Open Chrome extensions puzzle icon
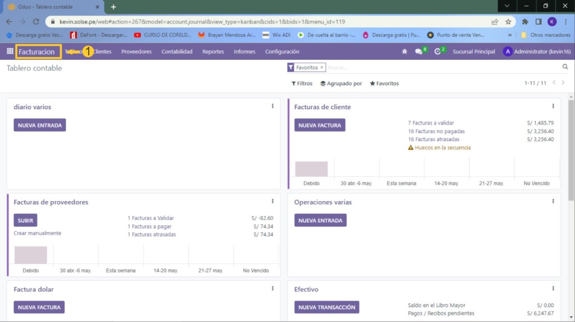 coord(525,22)
